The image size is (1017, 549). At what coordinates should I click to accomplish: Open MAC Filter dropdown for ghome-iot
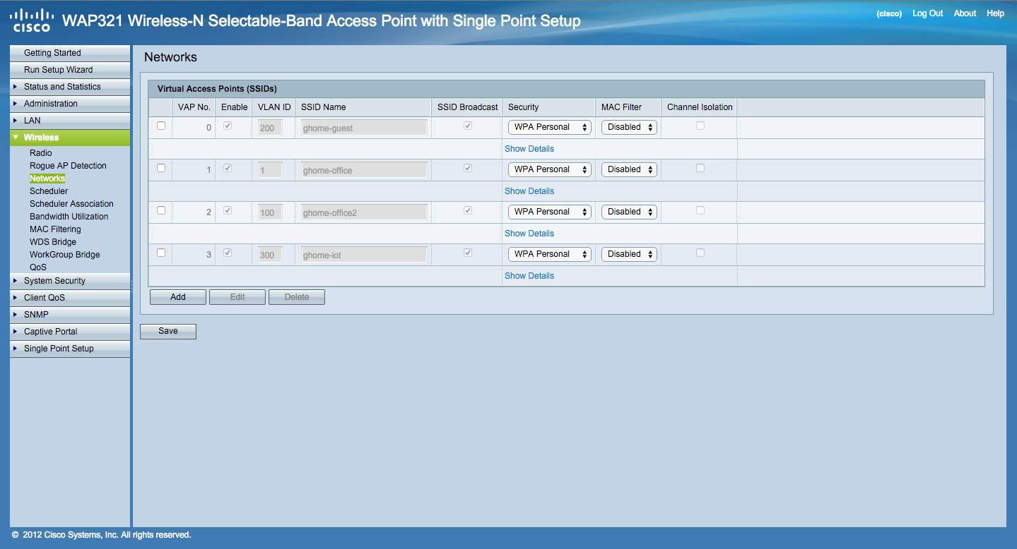tap(629, 254)
